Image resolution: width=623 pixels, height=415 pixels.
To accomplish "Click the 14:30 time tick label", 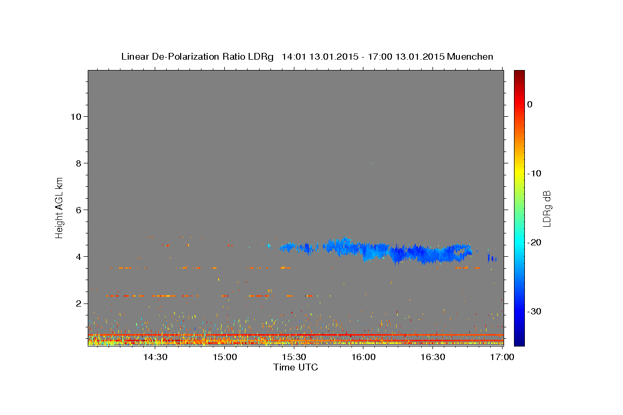I will (x=155, y=357).
